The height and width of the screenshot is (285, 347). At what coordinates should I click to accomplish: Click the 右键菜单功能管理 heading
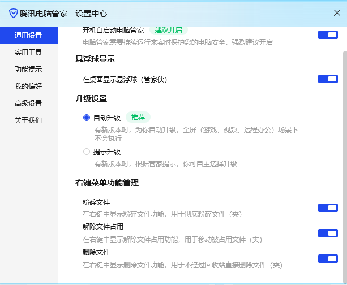click(107, 183)
